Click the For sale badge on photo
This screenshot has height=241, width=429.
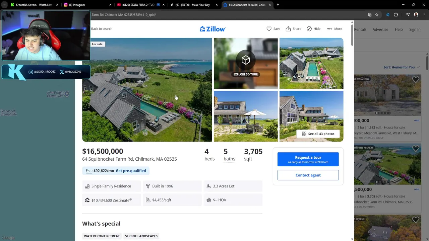(x=97, y=44)
